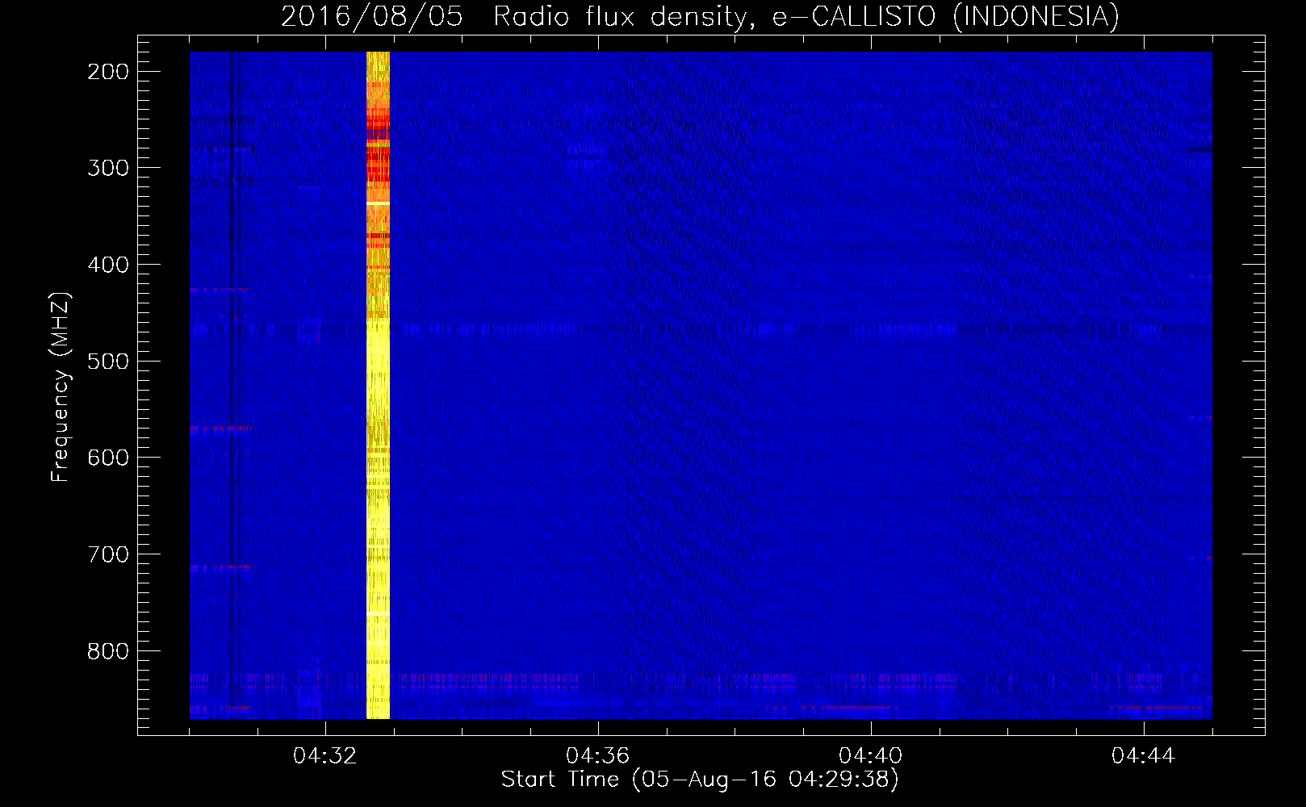Select the 'Frequency (MHZ)' axis label

[x=61, y=387]
